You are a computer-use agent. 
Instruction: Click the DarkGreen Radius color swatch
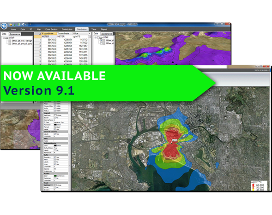55,176
